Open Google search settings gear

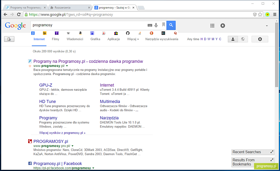pos(260,39)
